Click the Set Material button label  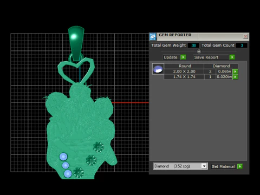tap(223, 166)
